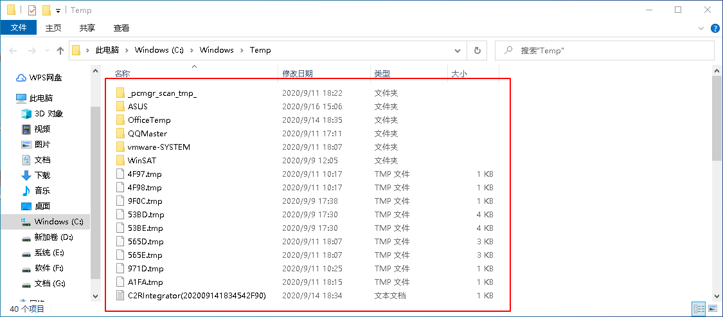Open the Quick Access Toolbar customize dropdown
Viewport: 723px width, 317px height.
(x=58, y=11)
